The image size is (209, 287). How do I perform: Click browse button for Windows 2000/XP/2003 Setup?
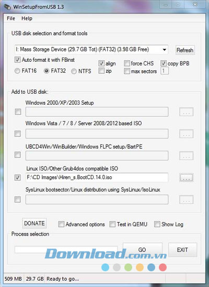186,112
